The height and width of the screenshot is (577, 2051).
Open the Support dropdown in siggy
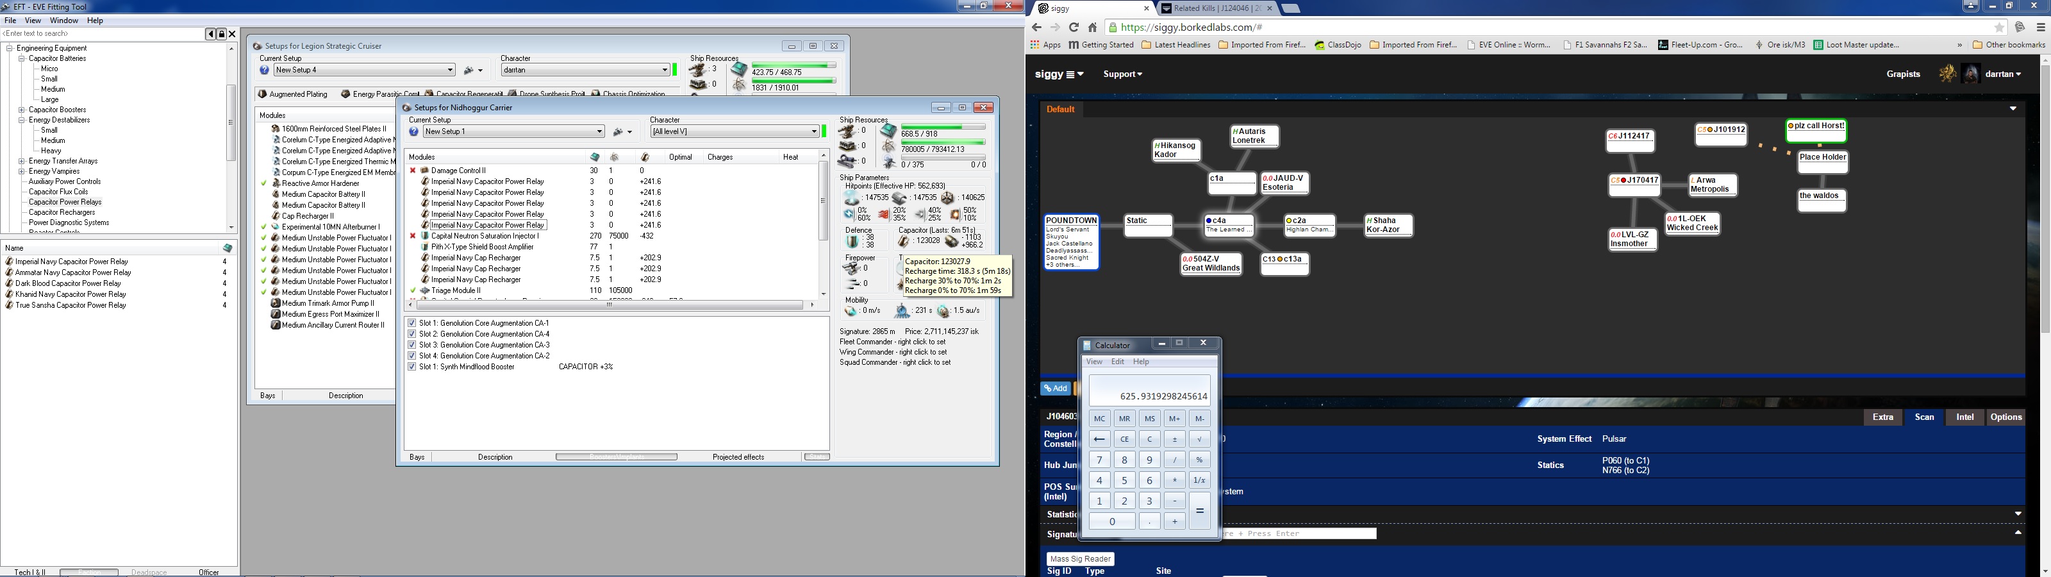[x=1123, y=74]
